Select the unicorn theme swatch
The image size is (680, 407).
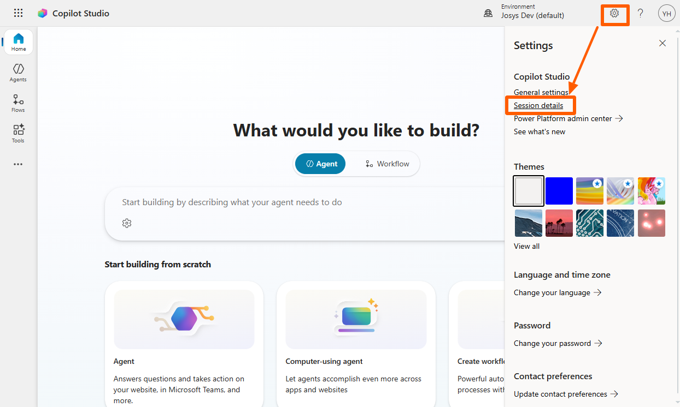(651, 191)
